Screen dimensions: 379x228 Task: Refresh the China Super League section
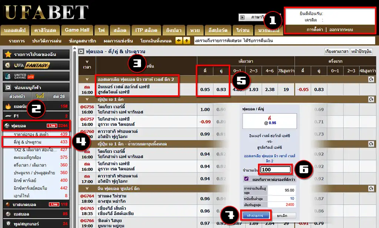tap(371, 188)
